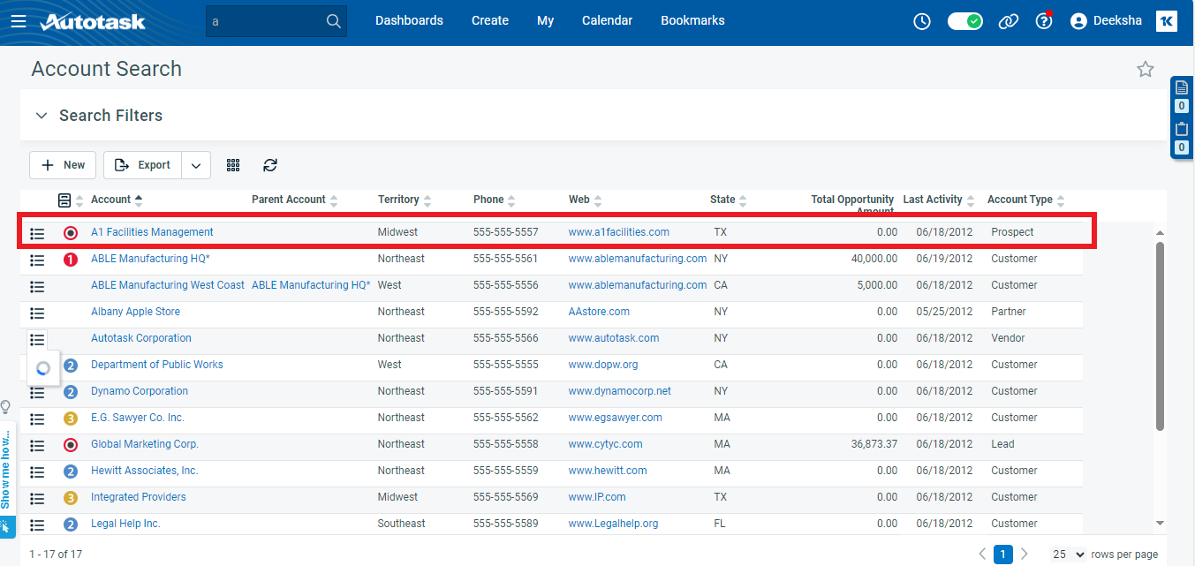Go to the next results page arrow
The height and width of the screenshot is (566, 1195).
tap(1025, 555)
